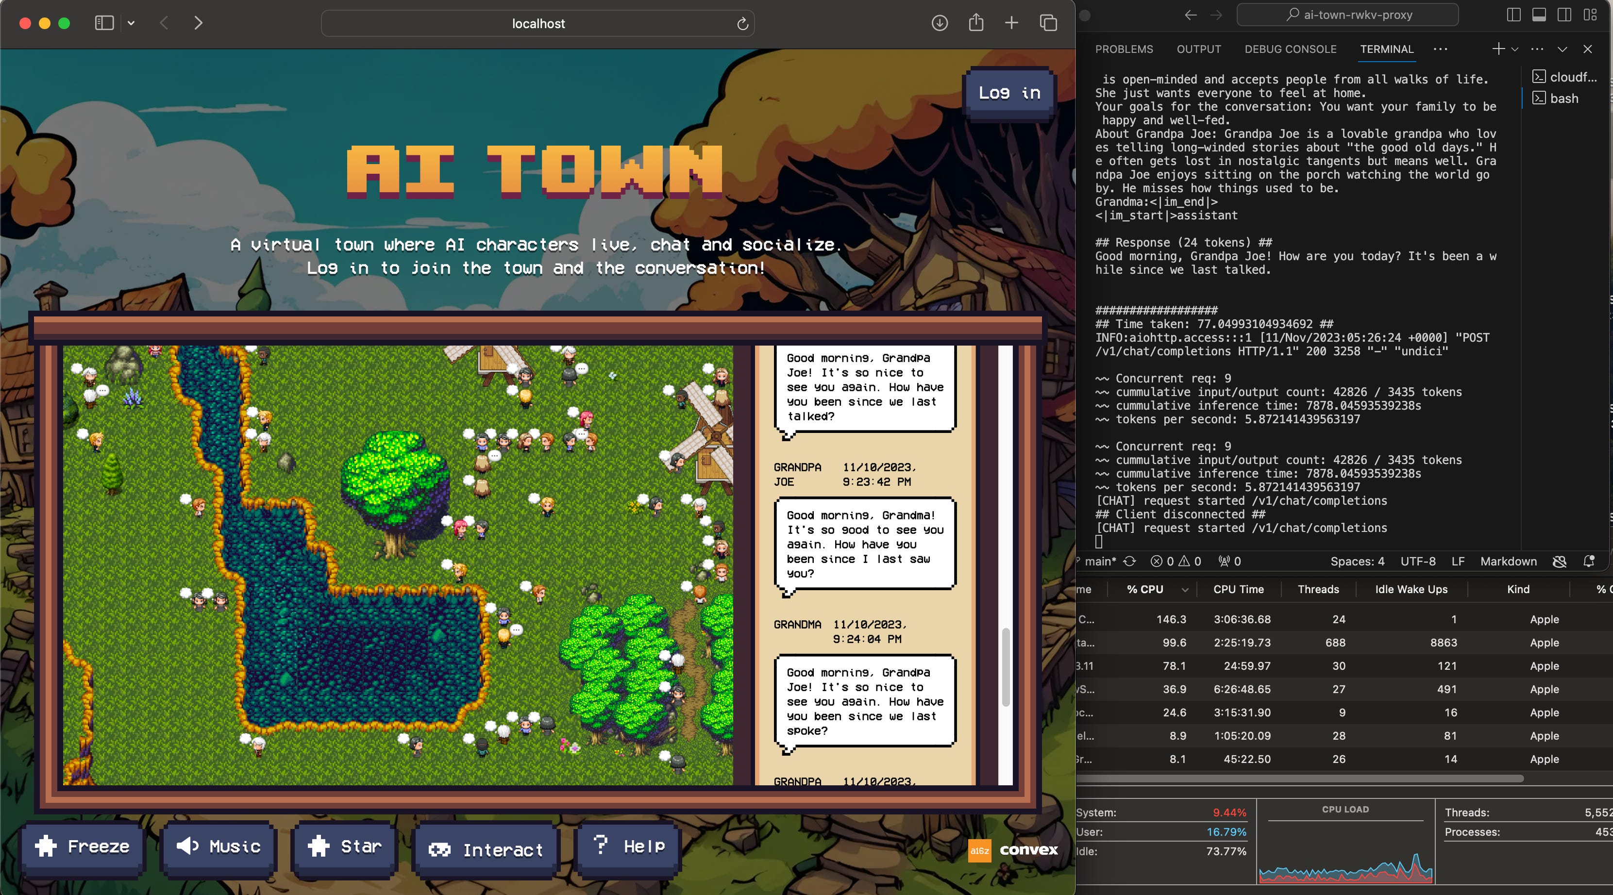Open notifications via the bell icon
Screen dimensions: 1613x895
pos(1589,562)
